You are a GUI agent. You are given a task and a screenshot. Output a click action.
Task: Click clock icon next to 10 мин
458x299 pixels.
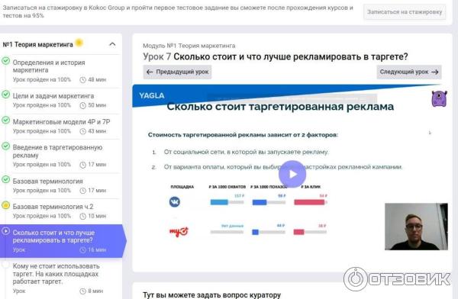pyautogui.click(x=82, y=216)
